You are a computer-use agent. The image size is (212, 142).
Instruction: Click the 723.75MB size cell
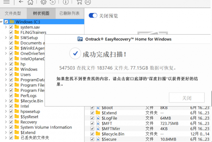169,123
